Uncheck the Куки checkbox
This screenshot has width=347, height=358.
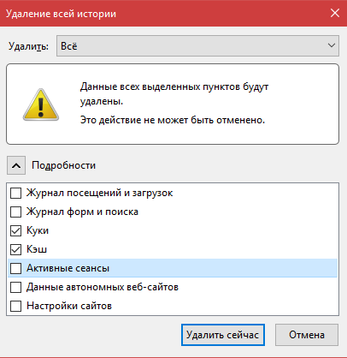tap(15, 230)
